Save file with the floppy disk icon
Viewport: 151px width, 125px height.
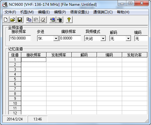tap(20, 20)
